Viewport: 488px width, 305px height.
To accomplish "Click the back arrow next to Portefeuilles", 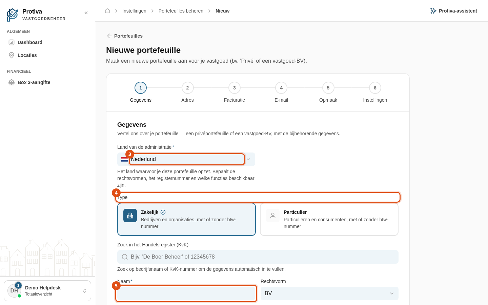I will [109, 36].
